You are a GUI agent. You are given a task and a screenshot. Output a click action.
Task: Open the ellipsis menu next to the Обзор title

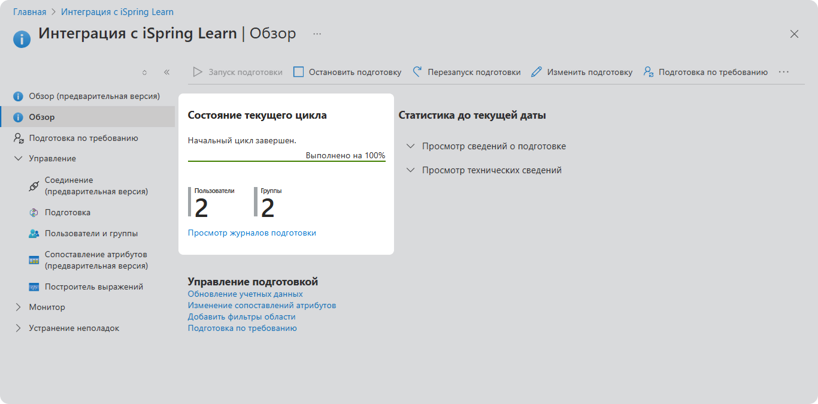pyautogui.click(x=317, y=34)
